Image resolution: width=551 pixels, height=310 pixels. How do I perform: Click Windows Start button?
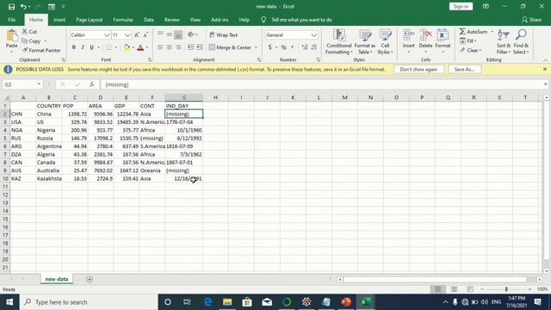(9, 302)
